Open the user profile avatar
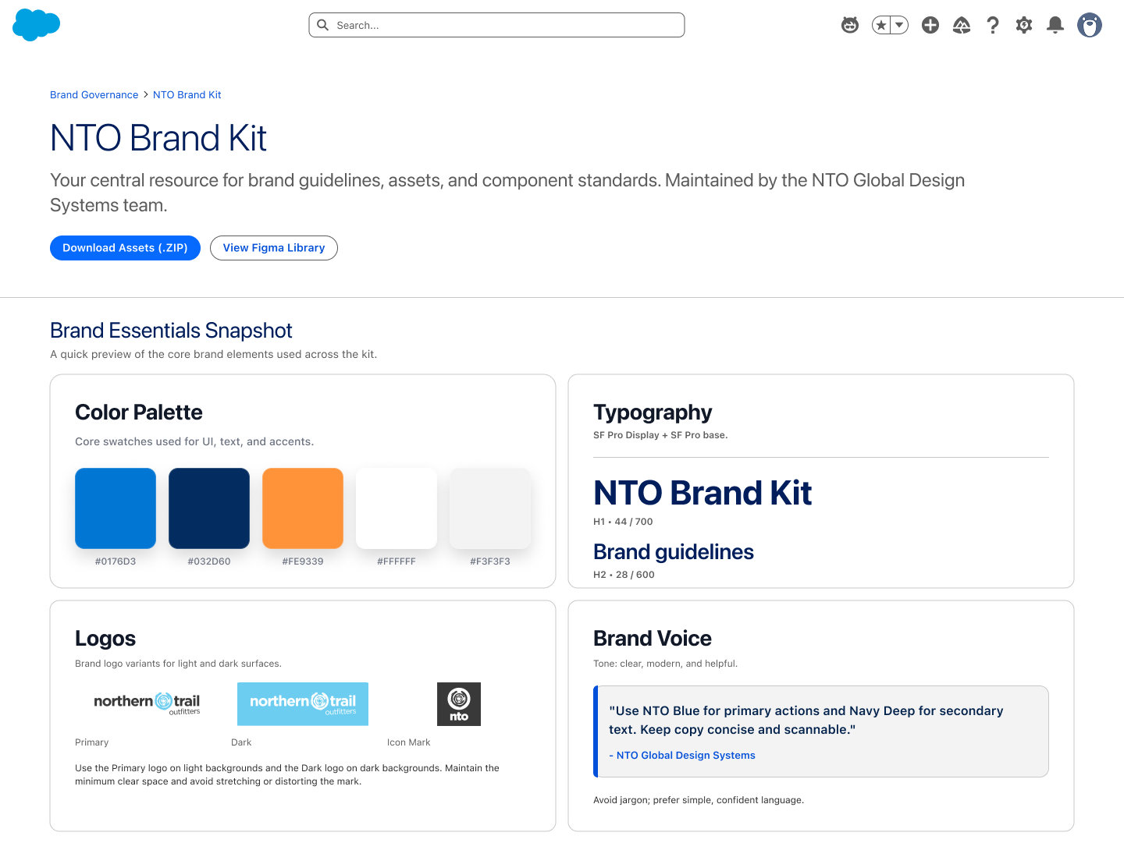Image resolution: width=1124 pixels, height=850 pixels. click(x=1090, y=25)
